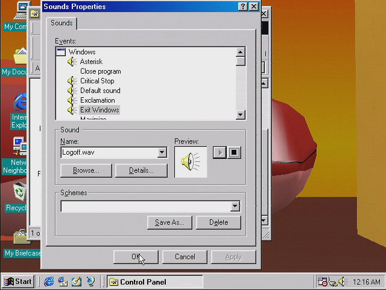
Task: Select the Sounds tab
Action: click(x=62, y=23)
